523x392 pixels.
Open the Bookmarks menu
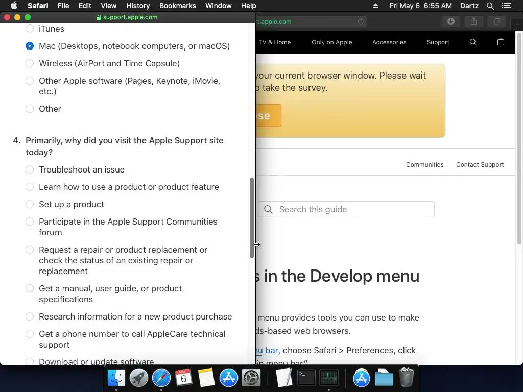(x=177, y=6)
